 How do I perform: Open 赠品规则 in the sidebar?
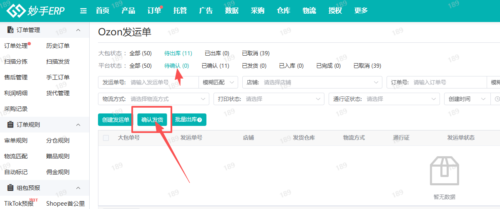click(x=58, y=156)
